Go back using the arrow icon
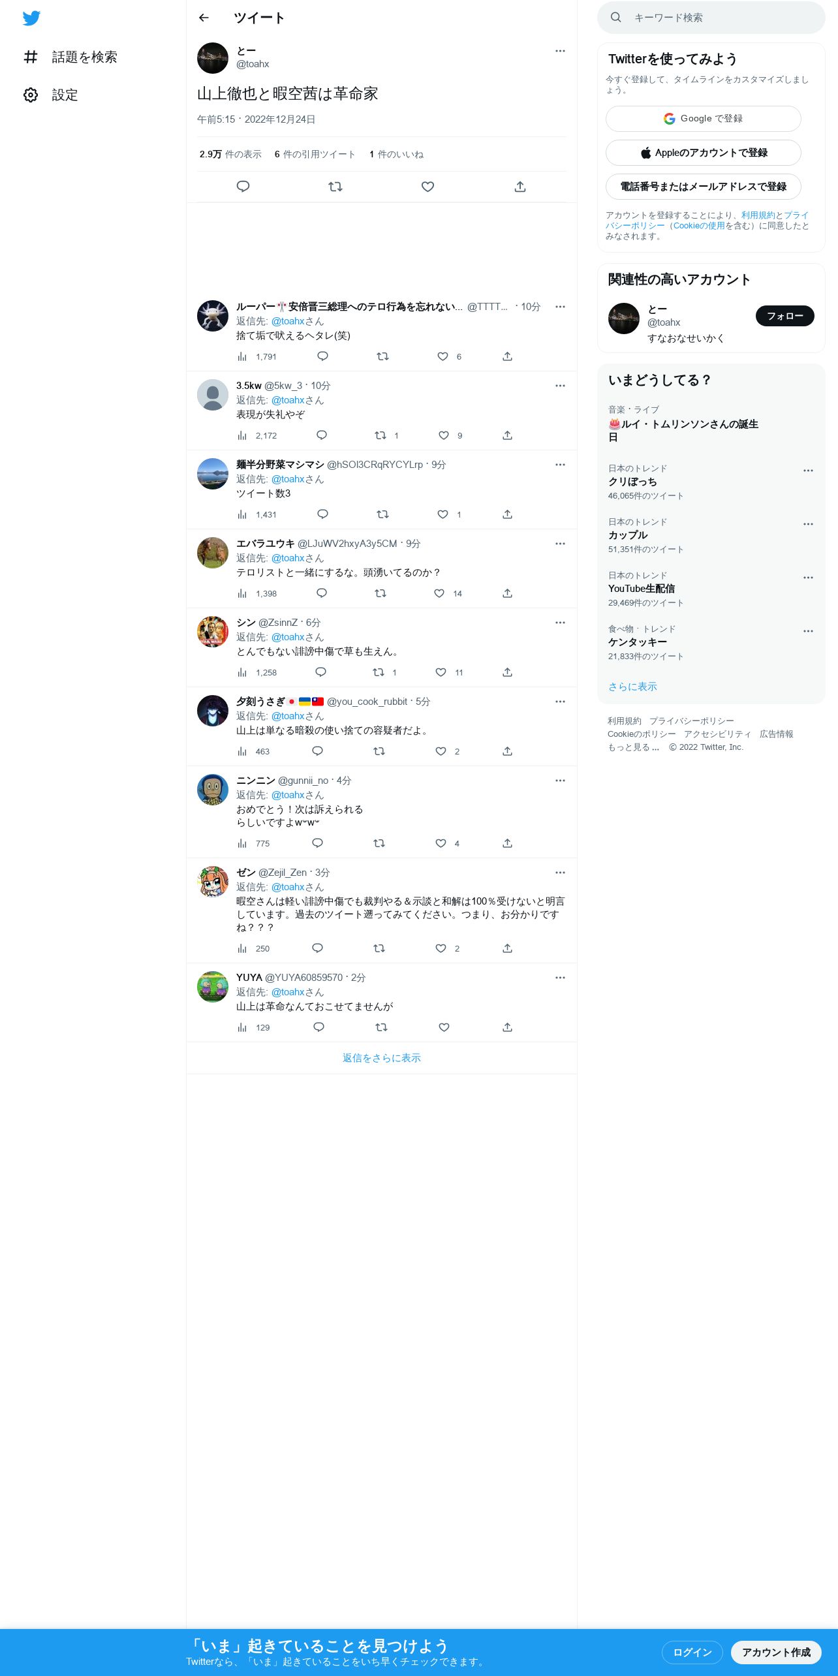Image resolution: width=838 pixels, height=1676 pixels. [204, 18]
